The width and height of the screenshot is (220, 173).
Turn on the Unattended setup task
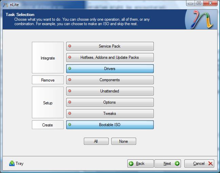[x=110, y=91]
